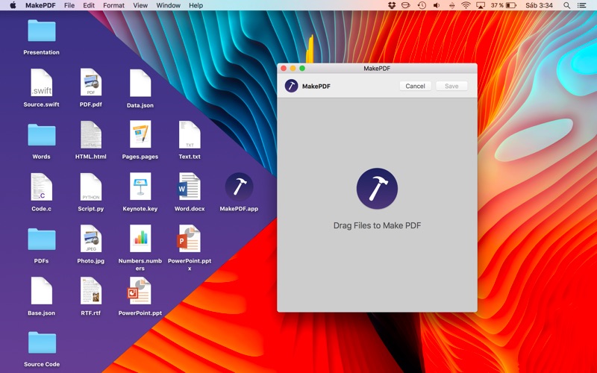This screenshot has height=373, width=597.
Task: Select the Base.json file icon
Action: 42,291
